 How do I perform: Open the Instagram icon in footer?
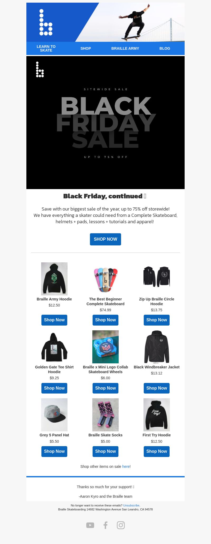121,525
